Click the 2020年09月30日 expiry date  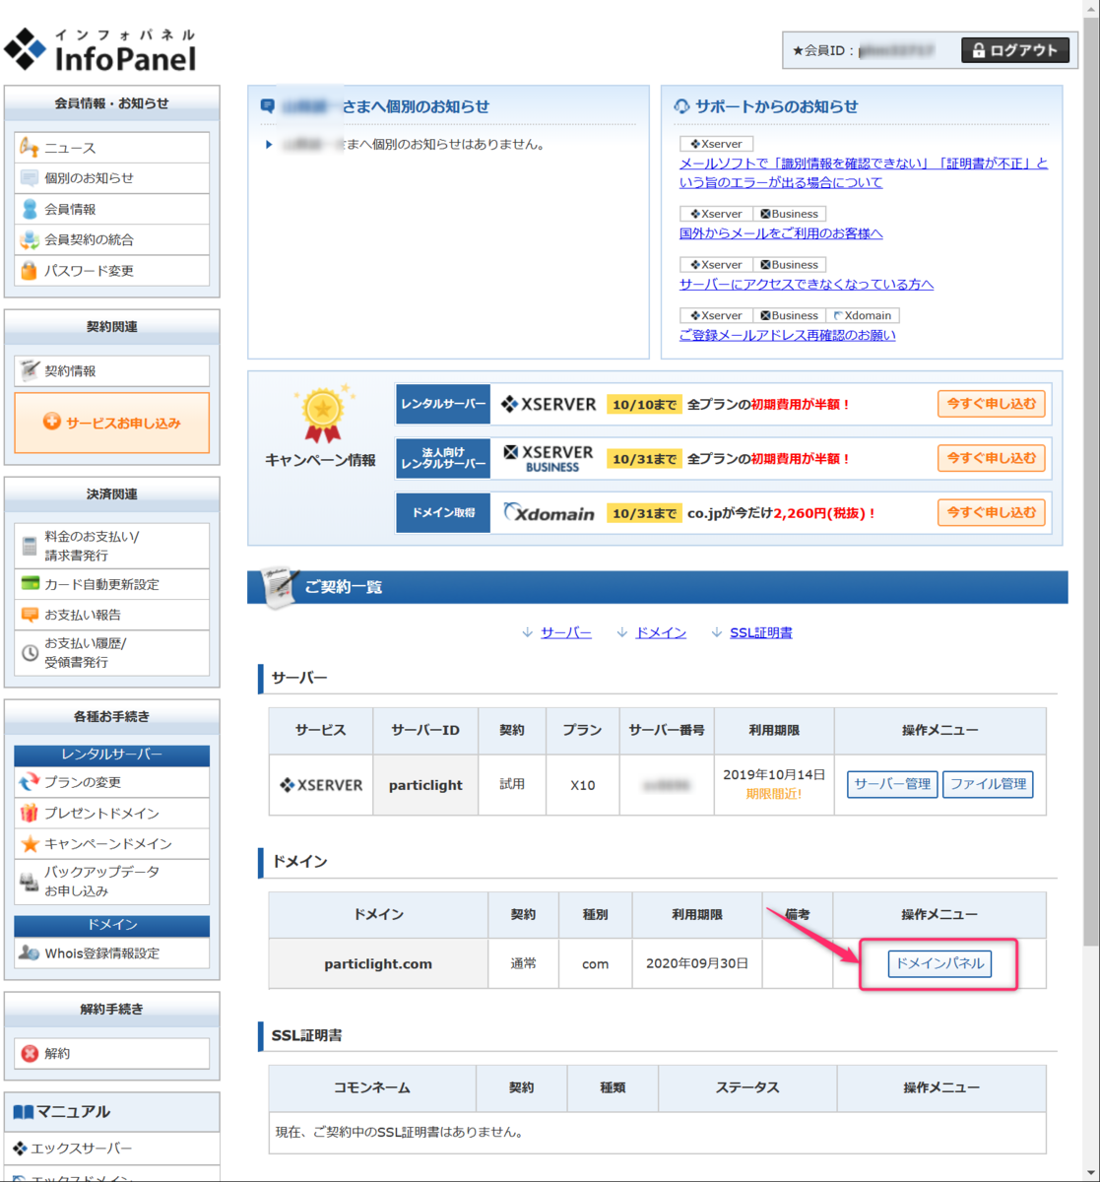[697, 963]
